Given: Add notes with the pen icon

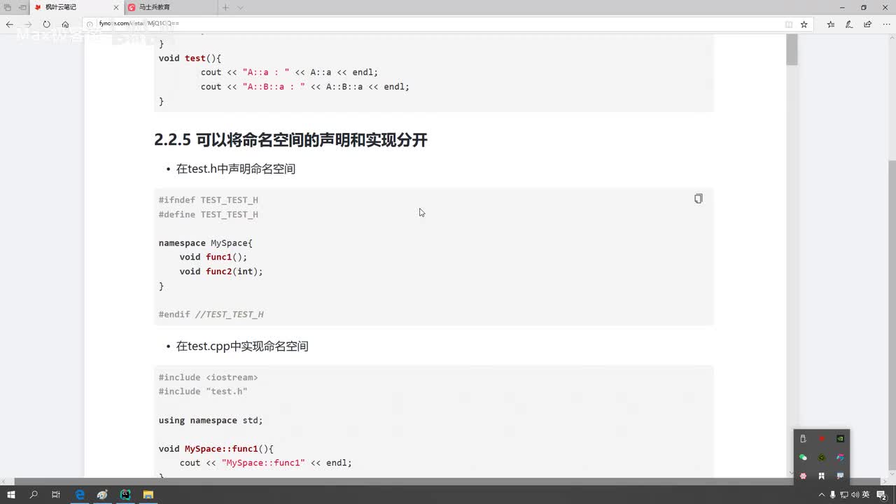Looking at the screenshot, I should tap(849, 24).
